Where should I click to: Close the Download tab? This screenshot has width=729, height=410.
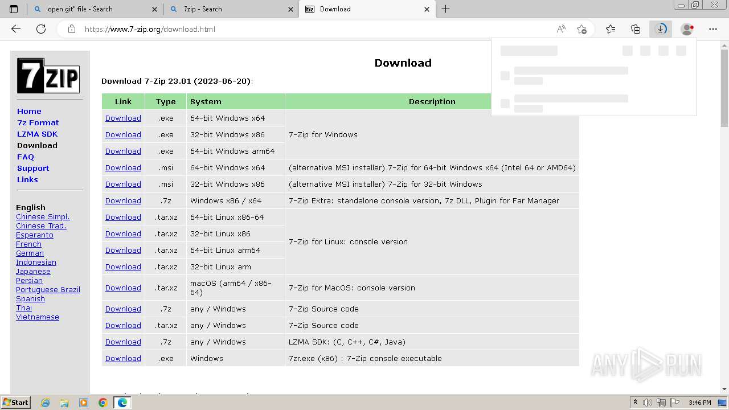click(x=427, y=9)
